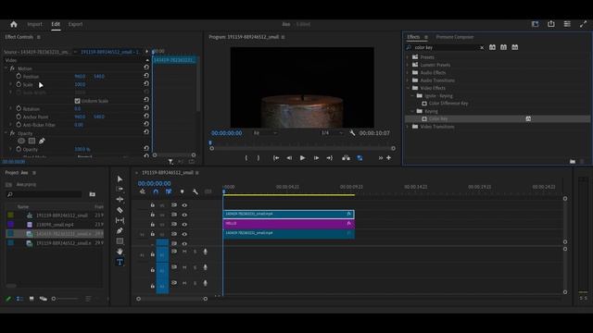The image size is (593, 333).
Task: Open Program monitor settings wrench
Action: tap(352, 133)
